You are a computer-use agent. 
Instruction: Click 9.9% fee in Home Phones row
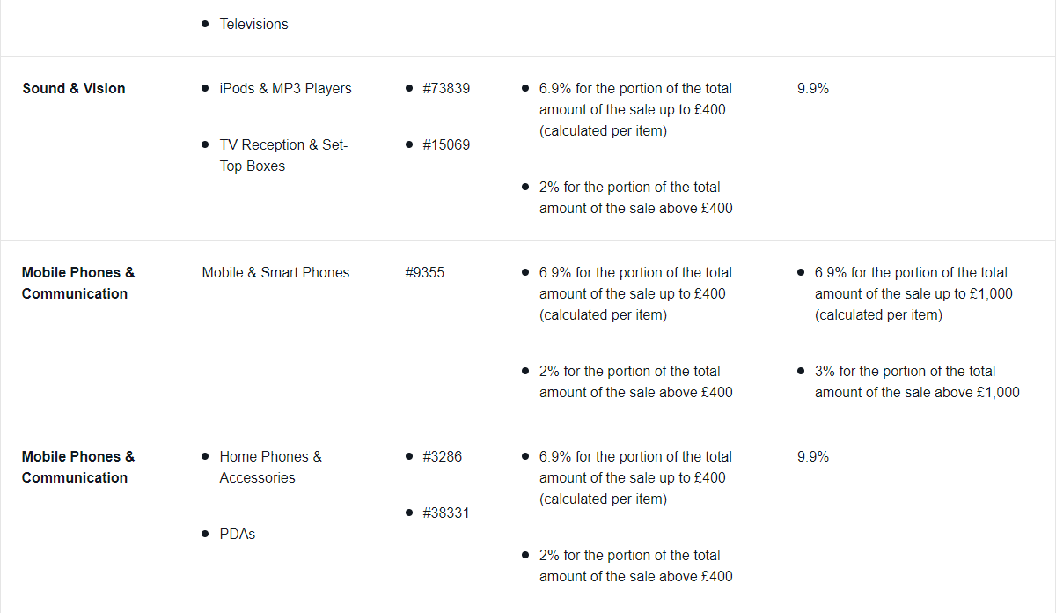coord(813,456)
